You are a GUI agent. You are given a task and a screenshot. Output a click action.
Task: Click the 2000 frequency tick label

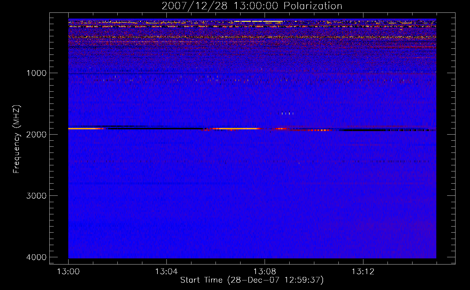coord(36,134)
